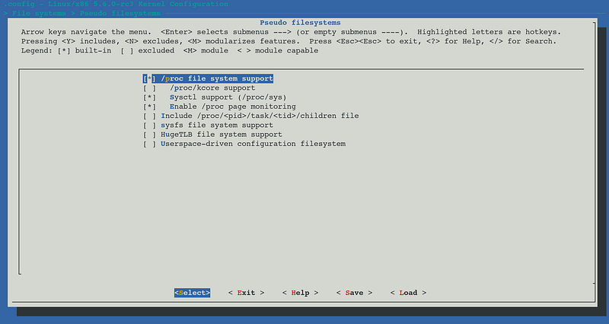Viewport: 609px width, 324px height.
Task: Check the Include /proc/<pid>/task/<tid>/children file box
Action: coord(149,116)
